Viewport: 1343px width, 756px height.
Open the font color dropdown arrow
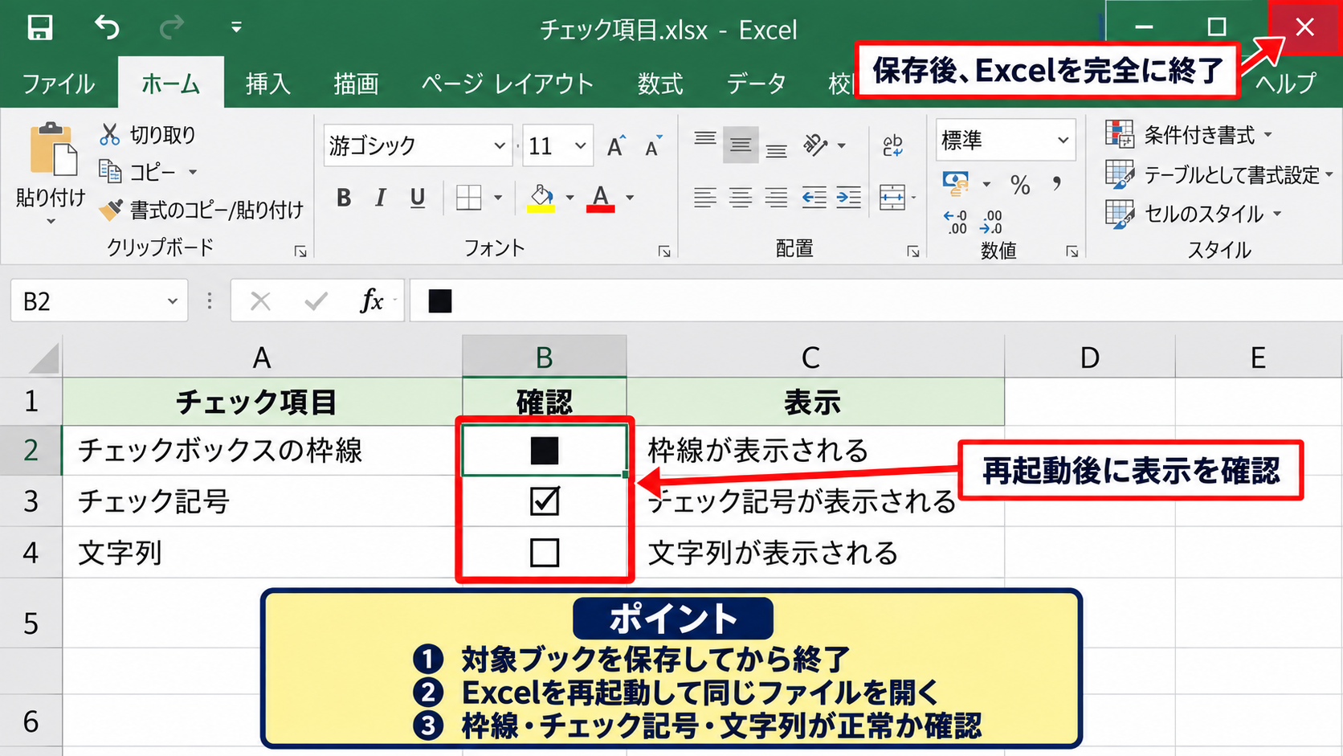pos(630,198)
